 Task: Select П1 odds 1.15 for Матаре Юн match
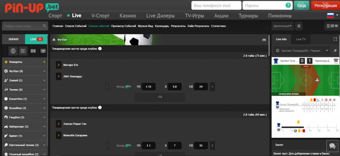(x=148, y=87)
